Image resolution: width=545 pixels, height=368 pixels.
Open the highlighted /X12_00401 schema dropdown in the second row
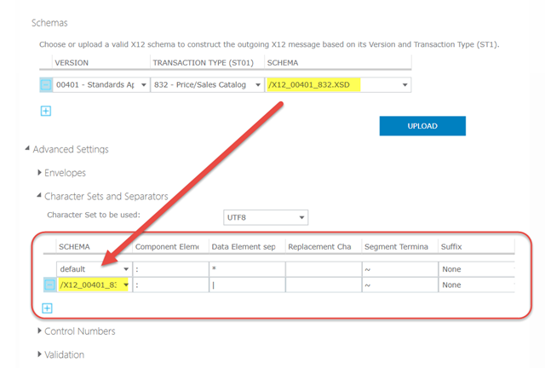[94, 285]
